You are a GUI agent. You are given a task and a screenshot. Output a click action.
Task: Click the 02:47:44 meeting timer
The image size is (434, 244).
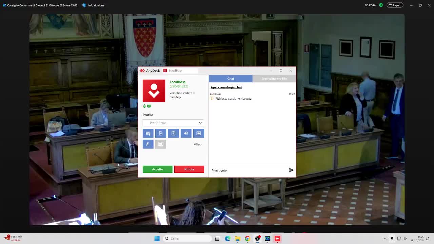coord(370,5)
